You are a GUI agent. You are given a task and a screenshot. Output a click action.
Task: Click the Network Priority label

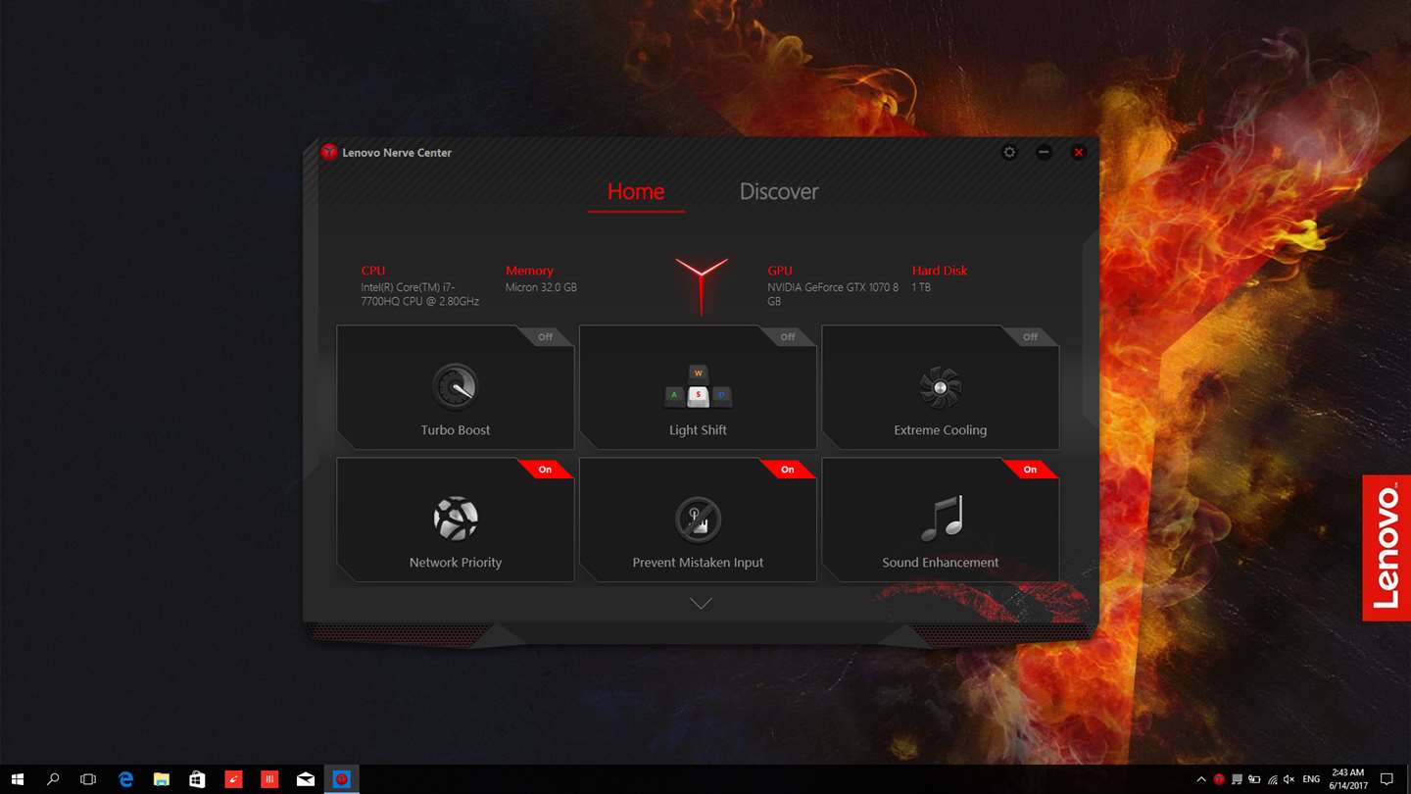(456, 563)
